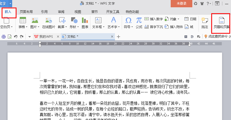
Task: Open the formula (公式) pi icon
Action: pos(139,20)
